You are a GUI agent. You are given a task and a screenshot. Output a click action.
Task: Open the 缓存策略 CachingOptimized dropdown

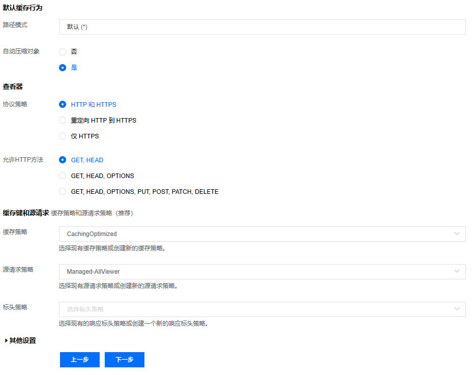point(262,234)
